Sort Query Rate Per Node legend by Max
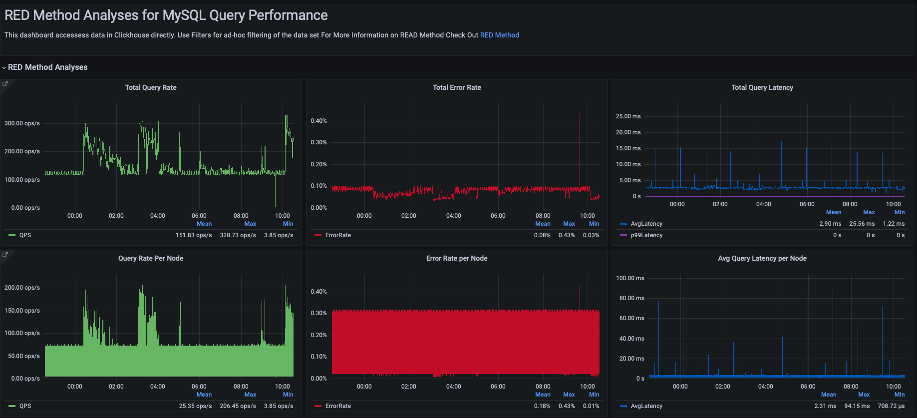Image resolution: width=917 pixels, height=418 pixels. pyautogui.click(x=250, y=395)
